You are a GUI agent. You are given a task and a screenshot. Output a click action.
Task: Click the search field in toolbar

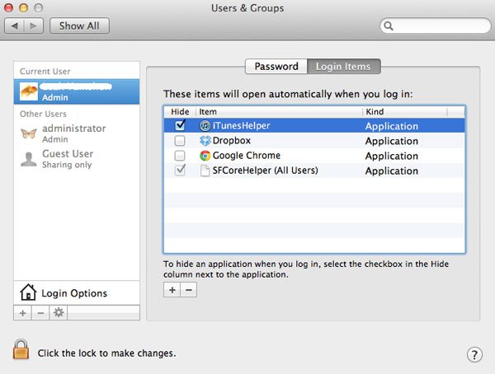(x=433, y=26)
